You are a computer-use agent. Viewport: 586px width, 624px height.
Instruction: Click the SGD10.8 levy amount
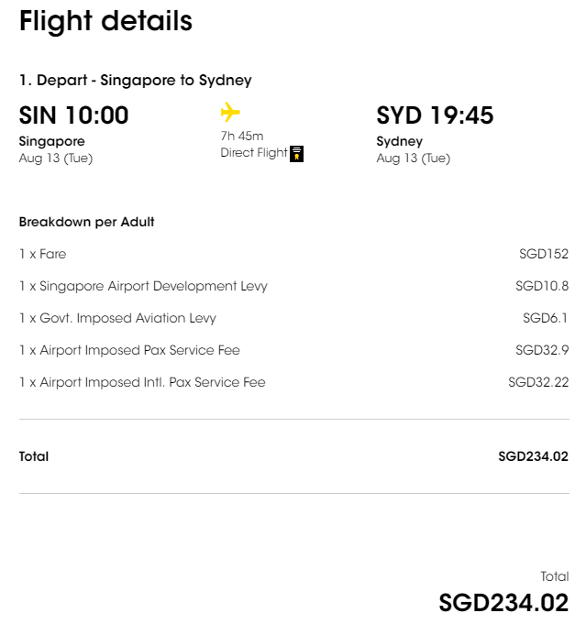pyautogui.click(x=542, y=286)
